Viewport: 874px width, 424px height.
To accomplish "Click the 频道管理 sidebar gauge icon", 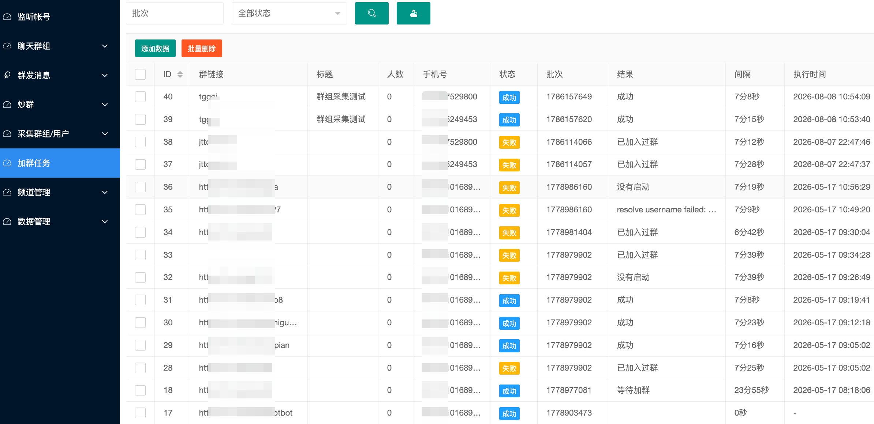I will click(7, 192).
